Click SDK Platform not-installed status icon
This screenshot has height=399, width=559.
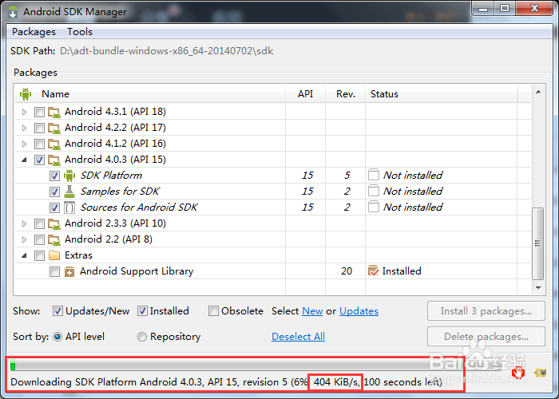374,176
